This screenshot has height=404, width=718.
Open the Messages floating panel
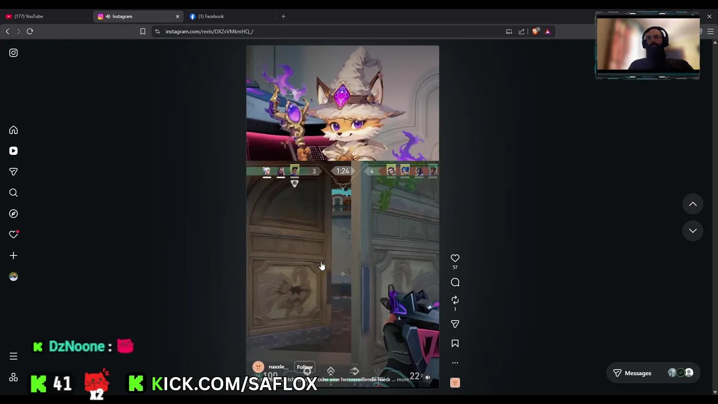(x=653, y=373)
